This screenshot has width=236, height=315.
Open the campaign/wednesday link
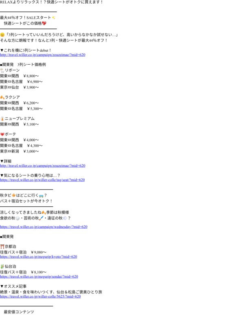[x=44, y=227]
